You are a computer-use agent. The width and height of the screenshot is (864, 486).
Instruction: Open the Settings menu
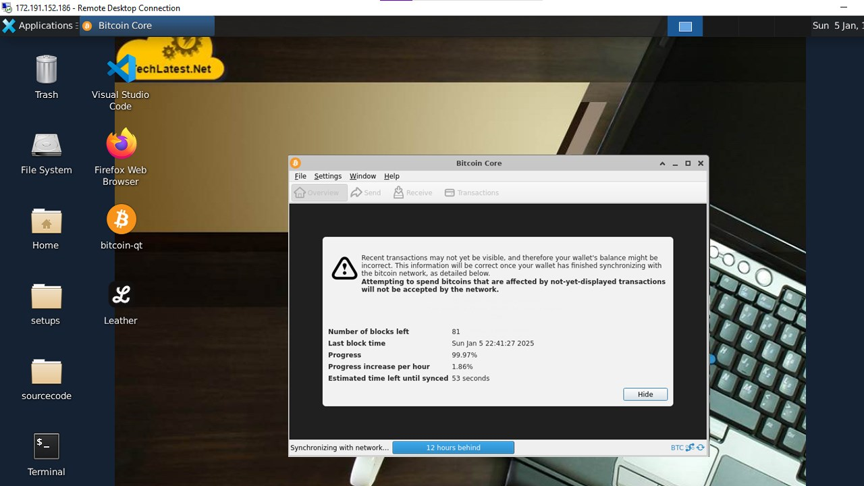click(x=327, y=176)
